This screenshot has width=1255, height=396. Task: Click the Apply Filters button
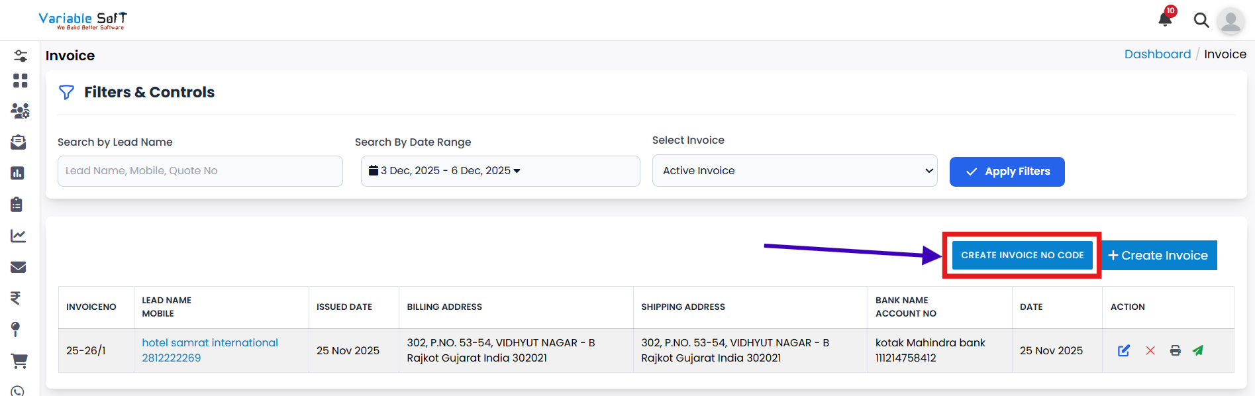point(1007,172)
